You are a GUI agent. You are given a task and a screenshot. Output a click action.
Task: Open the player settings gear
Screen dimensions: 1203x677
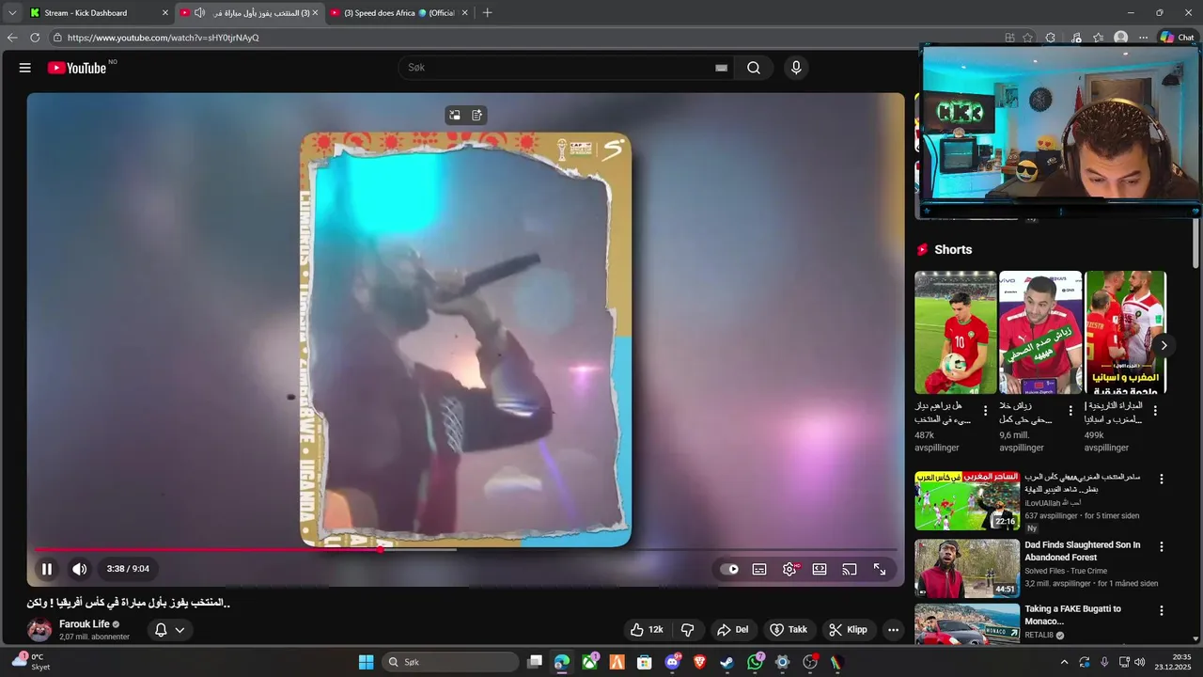[789, 569]
